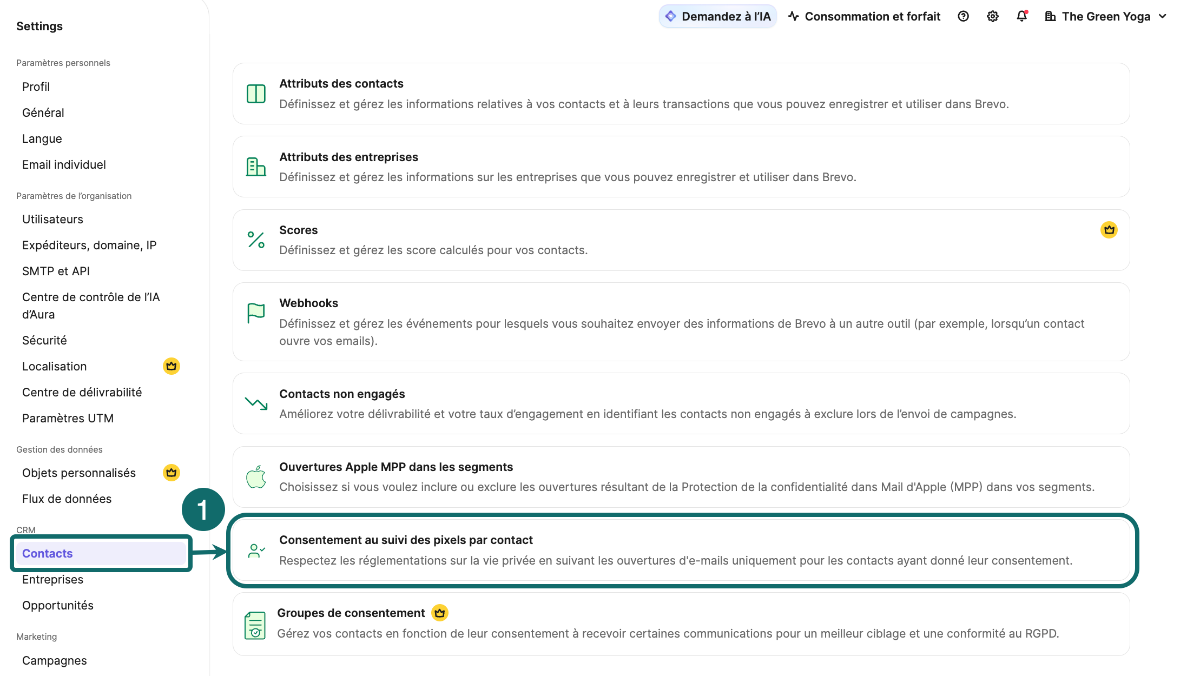Click the Attributs des contacts columns icon

[x=256, y=94]
